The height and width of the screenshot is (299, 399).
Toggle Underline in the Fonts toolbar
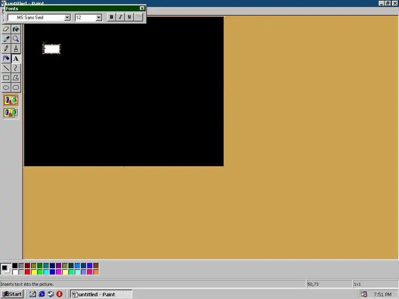click(x=129, y=17)
